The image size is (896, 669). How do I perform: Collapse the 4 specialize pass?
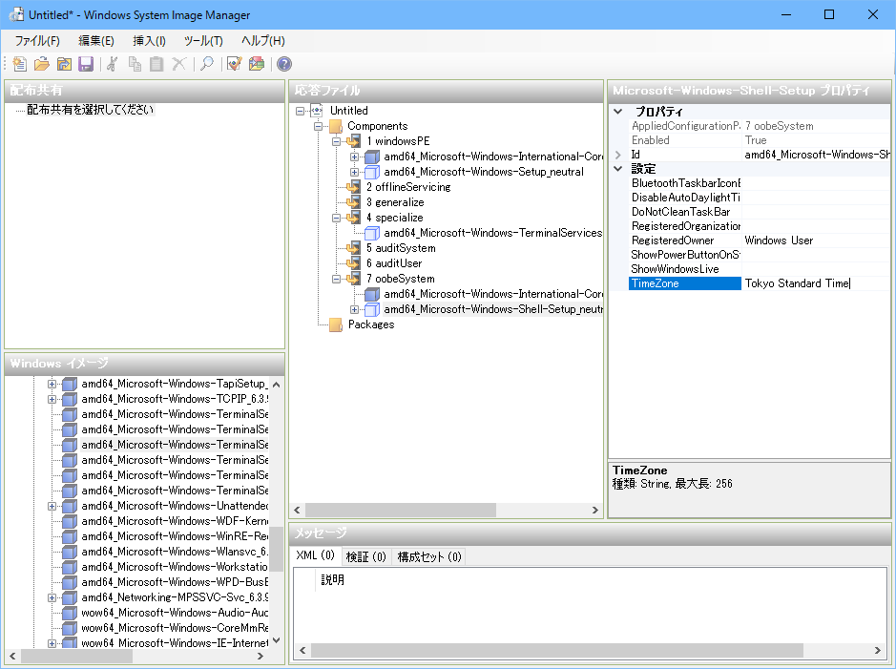pos(337,218)
